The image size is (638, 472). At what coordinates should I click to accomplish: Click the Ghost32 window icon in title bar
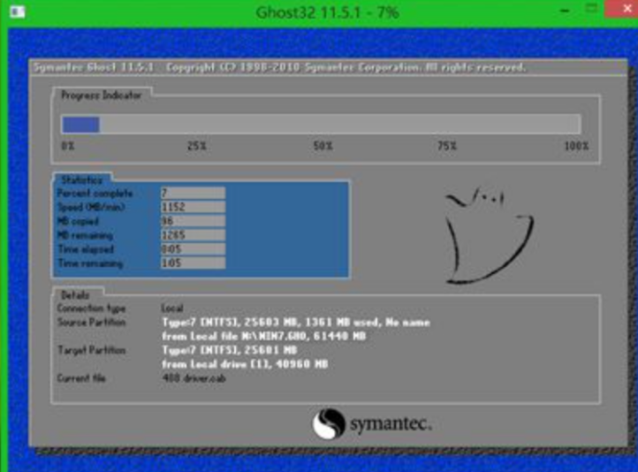[17, 12]
